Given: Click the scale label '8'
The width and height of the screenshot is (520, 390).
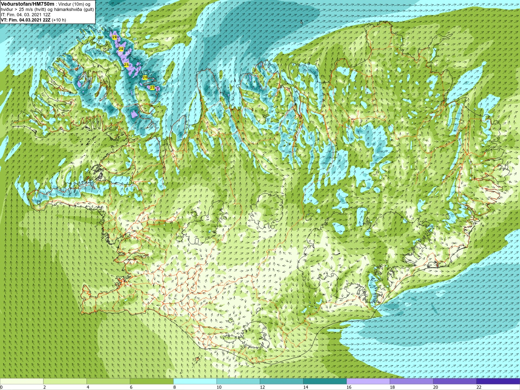Looking at the screenshot, I should pyautogui.click(x=175, y=387).
